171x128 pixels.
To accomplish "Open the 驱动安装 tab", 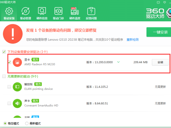I will 9,14.
